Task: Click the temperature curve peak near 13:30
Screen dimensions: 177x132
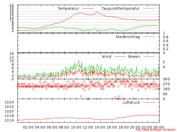Action: pos(97,12)
